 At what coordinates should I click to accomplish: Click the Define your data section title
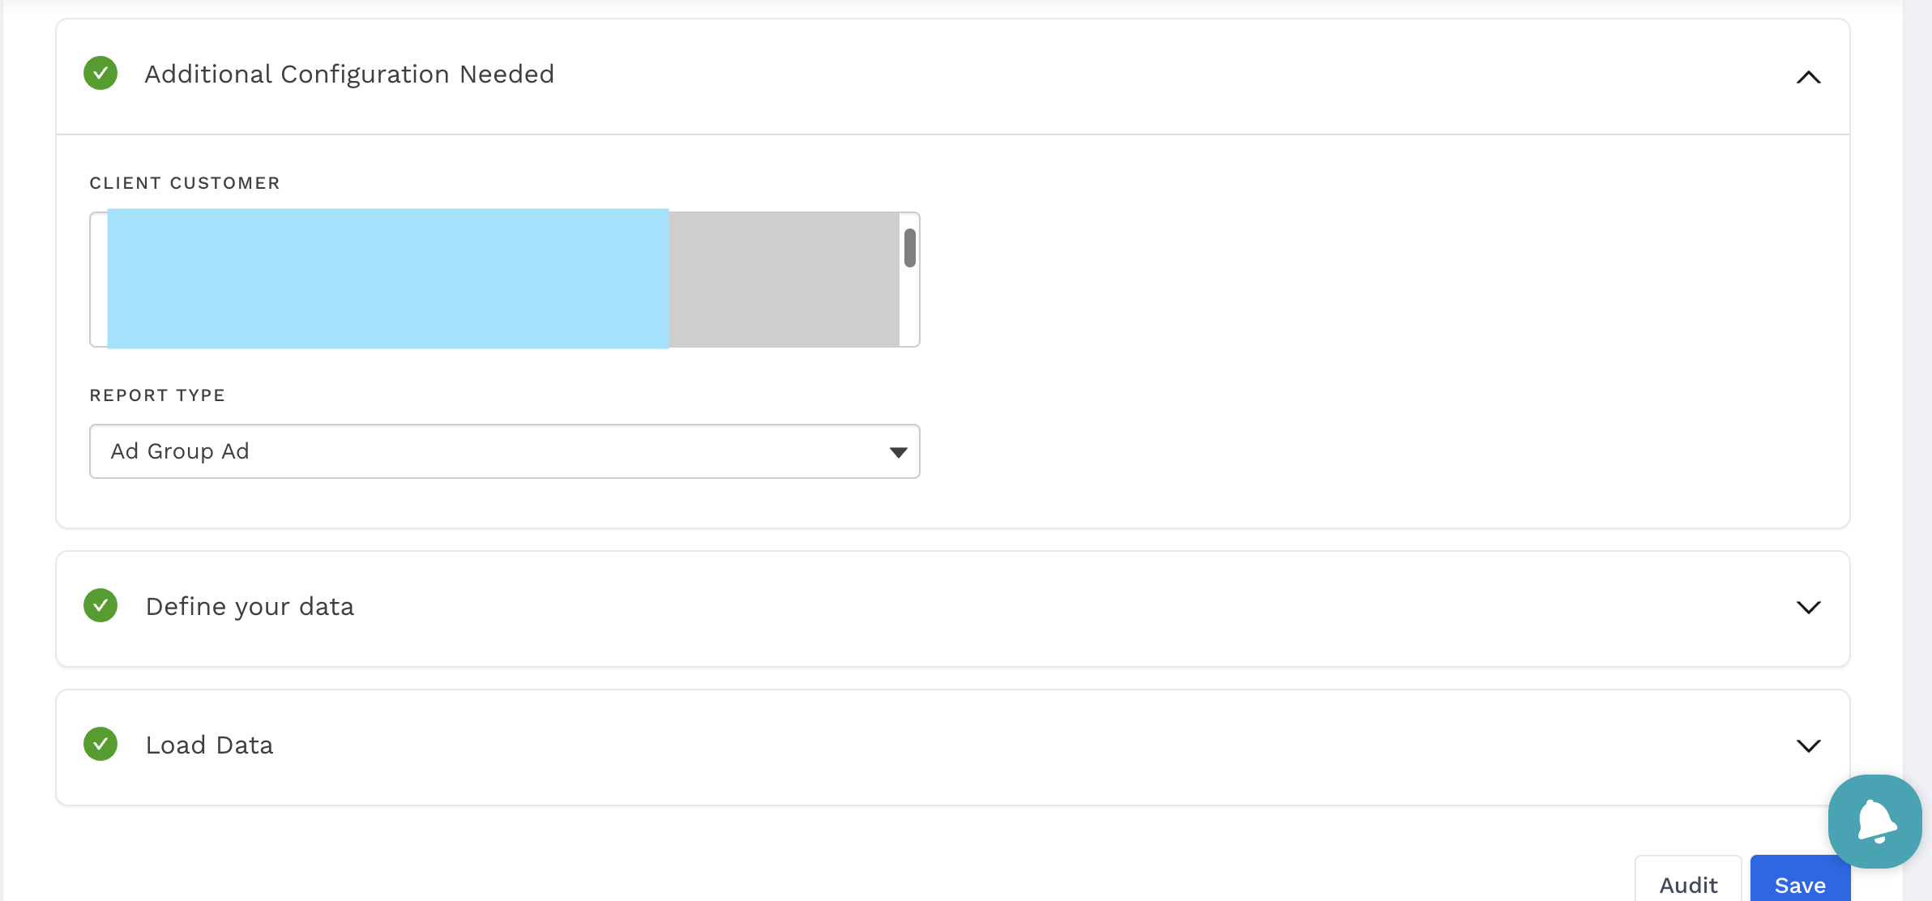point(250,606)
